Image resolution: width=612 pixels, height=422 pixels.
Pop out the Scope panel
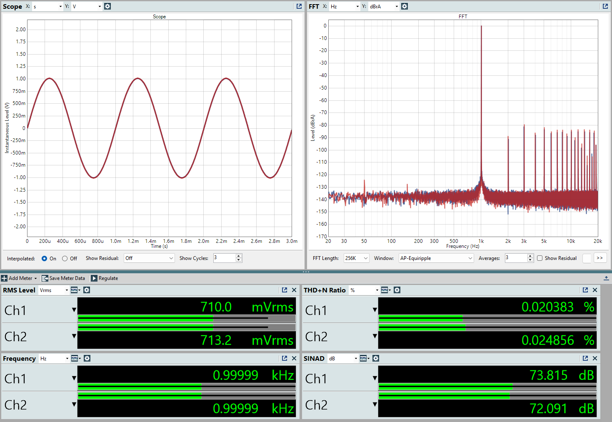(x=299, y=6)
